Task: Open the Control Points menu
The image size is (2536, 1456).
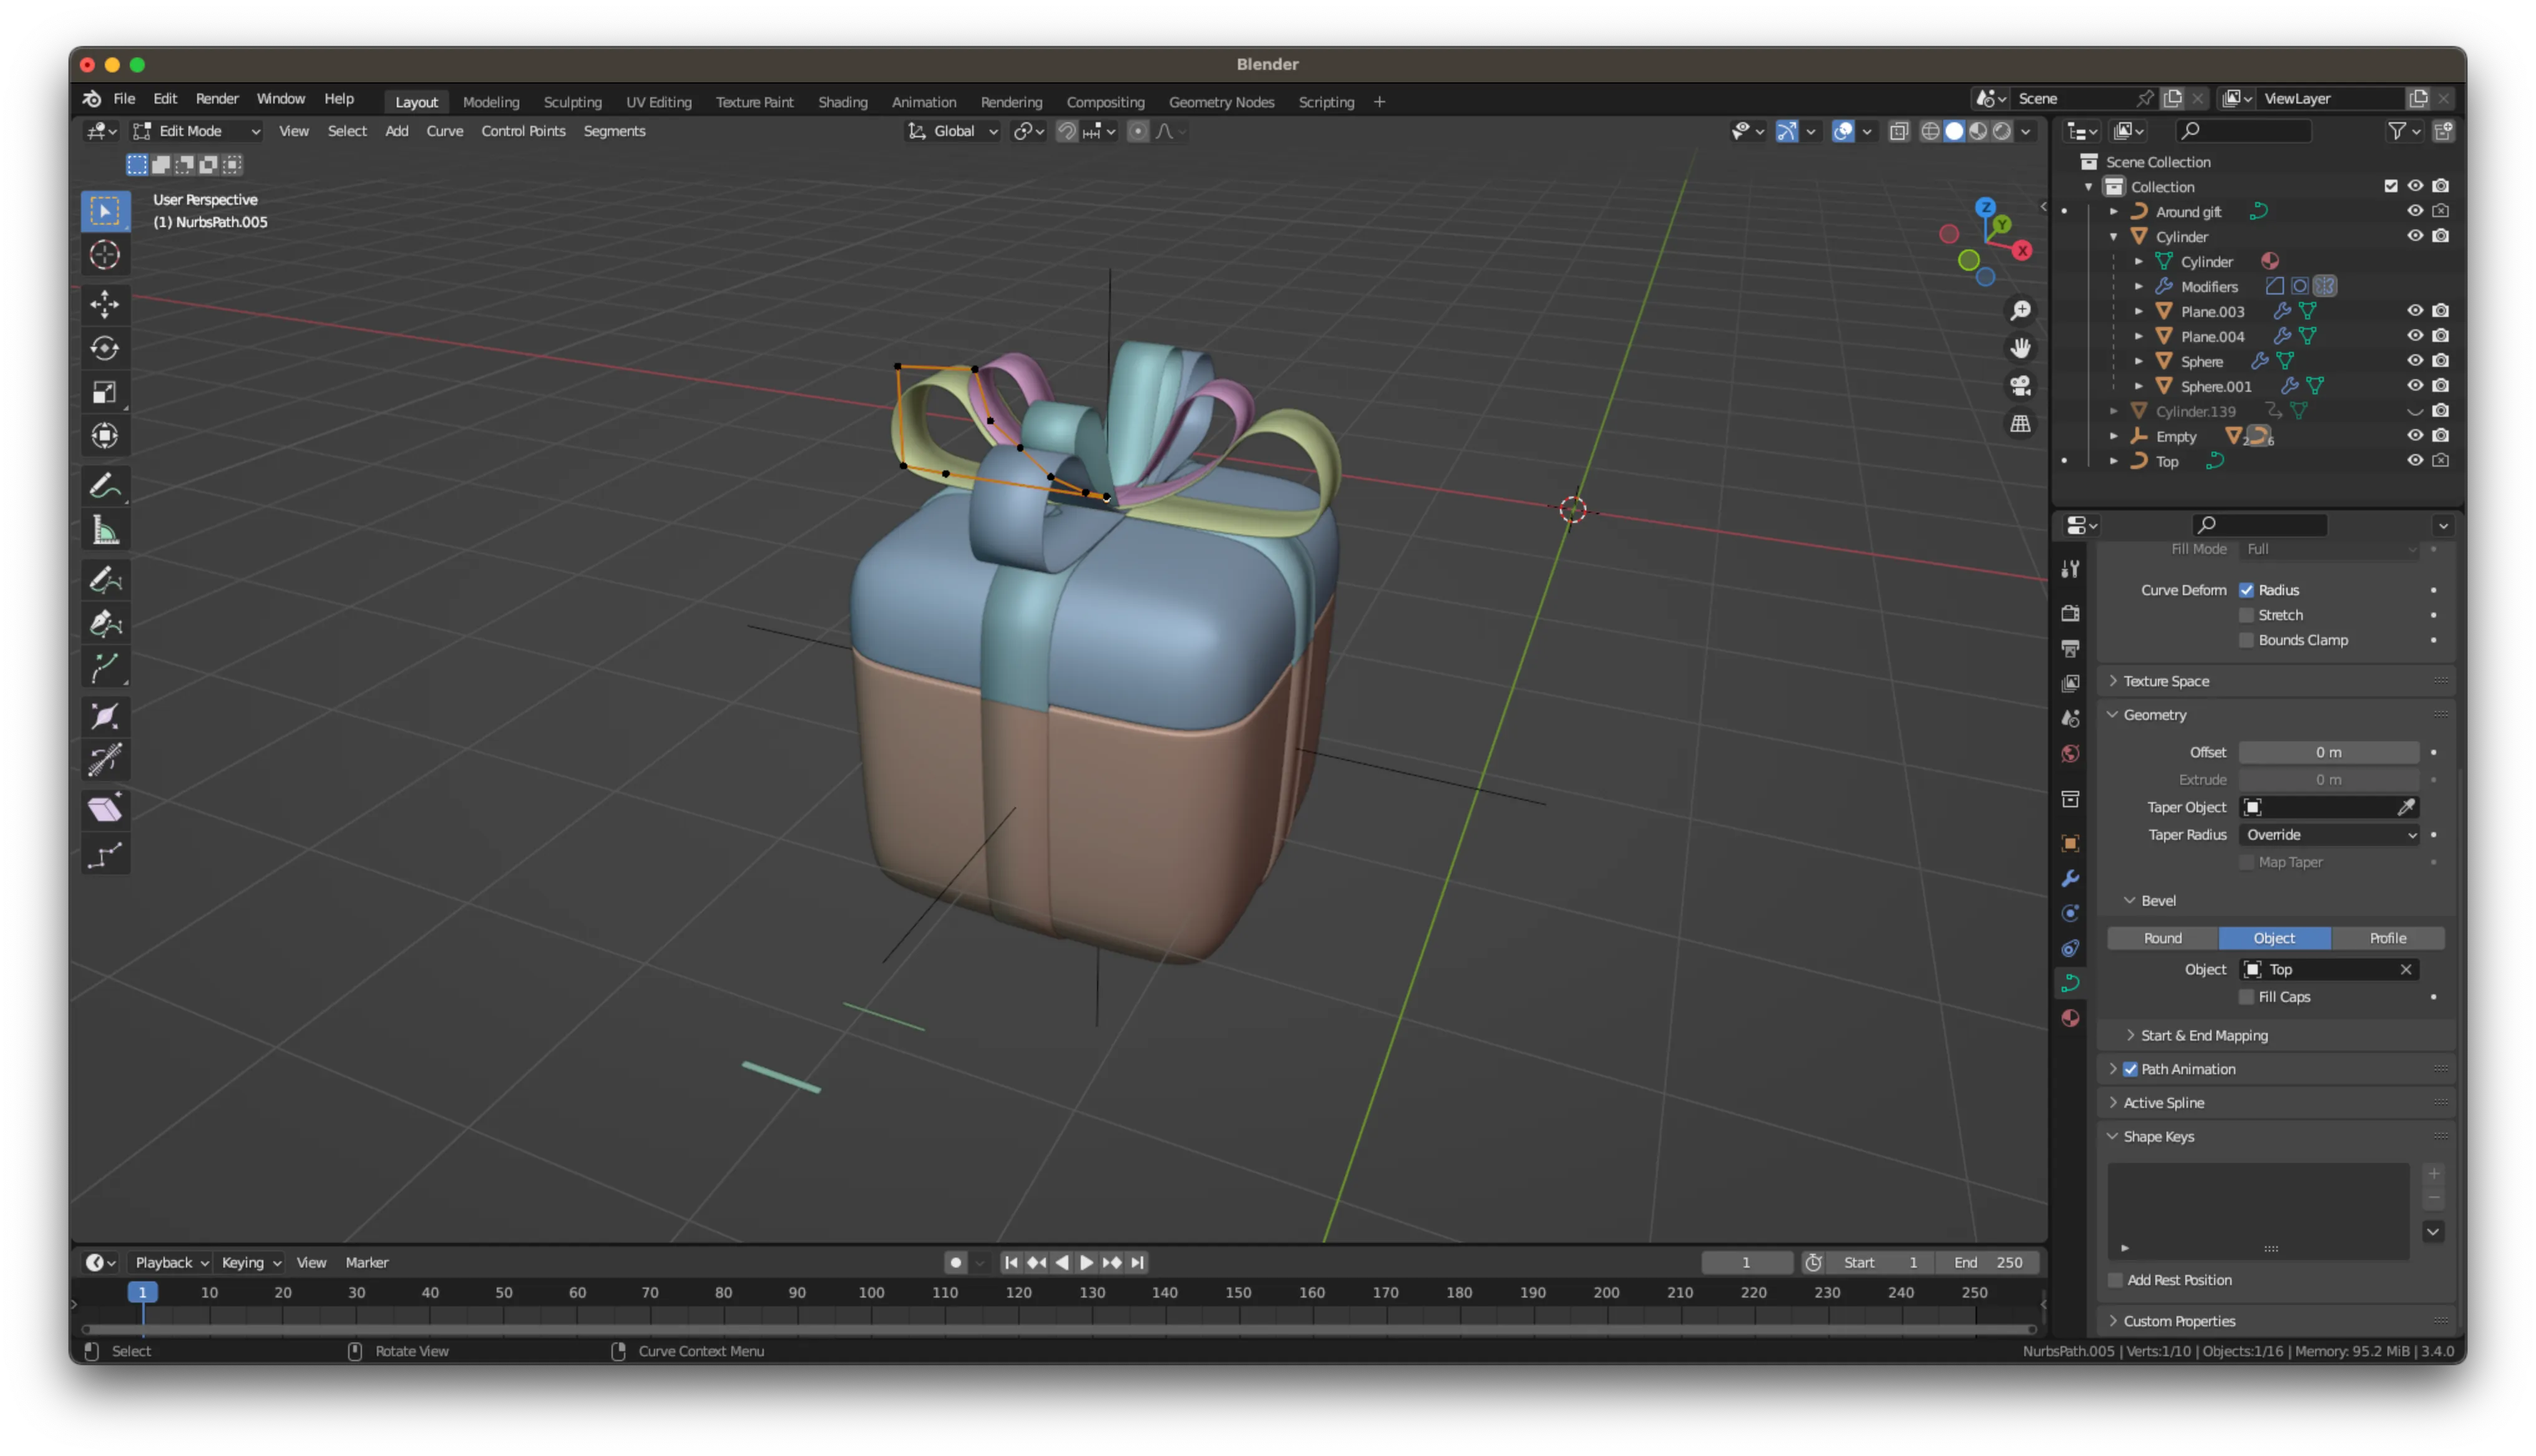Action: pyautogui.click(x=523, y=131)
